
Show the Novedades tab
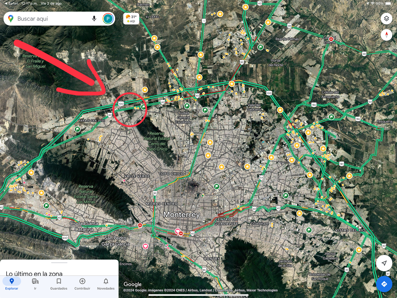pos(106,284)
